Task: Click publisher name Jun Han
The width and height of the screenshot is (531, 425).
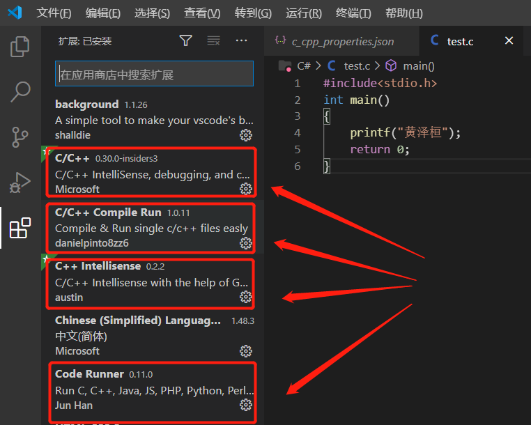Action: [74, 405]
